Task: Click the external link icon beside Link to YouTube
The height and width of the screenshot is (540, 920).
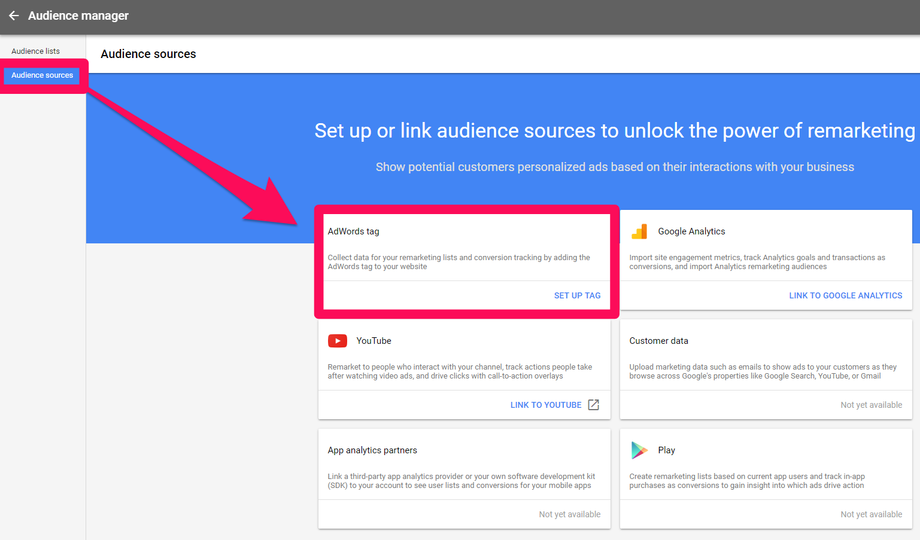Action: (x=593, y=405)
